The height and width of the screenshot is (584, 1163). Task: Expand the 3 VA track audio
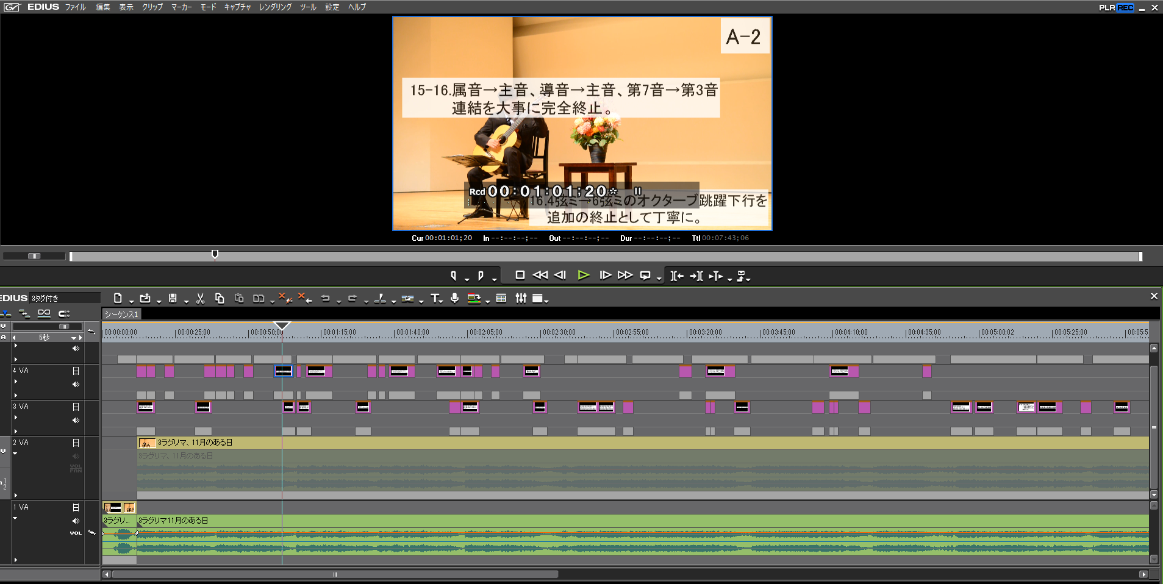click(15, 418)
